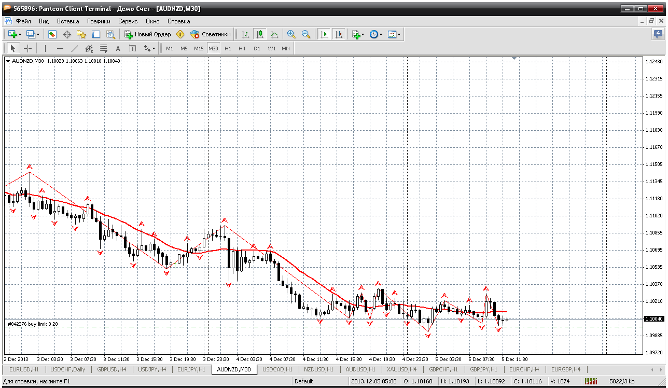Screen dimensions: 668x388
Task: Switch chart to line chart mode
Action: (274, 34)
